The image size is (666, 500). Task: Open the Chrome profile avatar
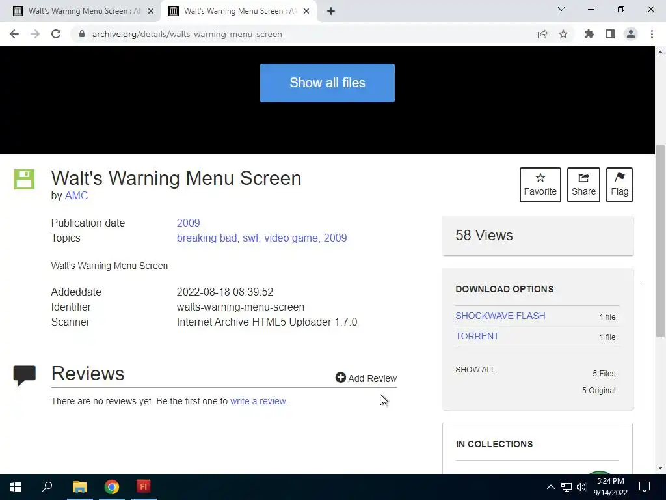[631, 34]
